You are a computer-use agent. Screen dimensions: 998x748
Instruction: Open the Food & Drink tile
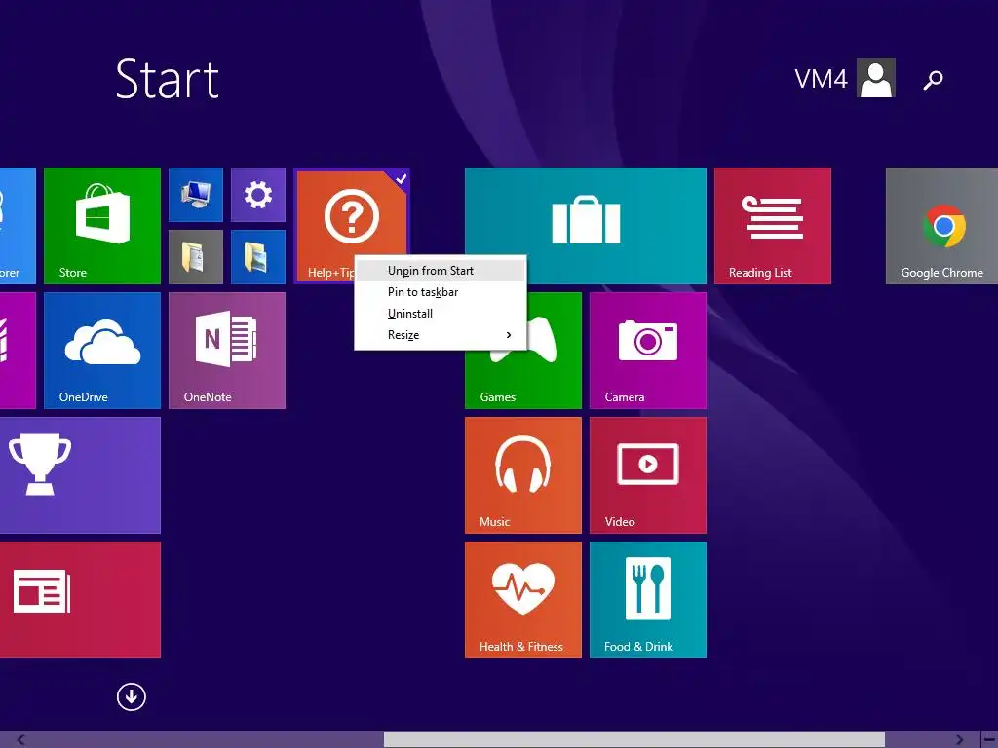[648, 600]
